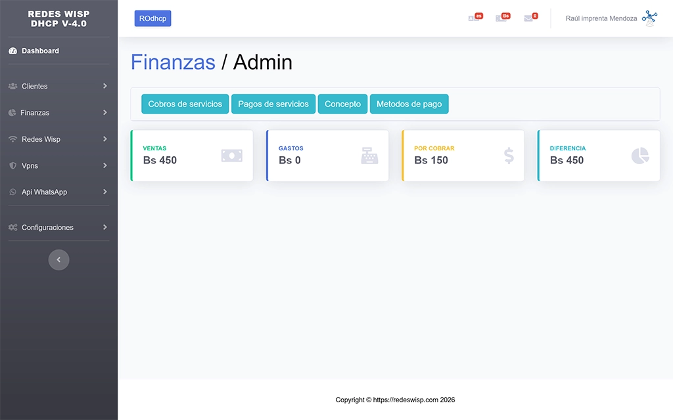Open the Configuraciones sidebar menu
The width and height of the screenshot is (673, 420).
[x=58, y=228]
